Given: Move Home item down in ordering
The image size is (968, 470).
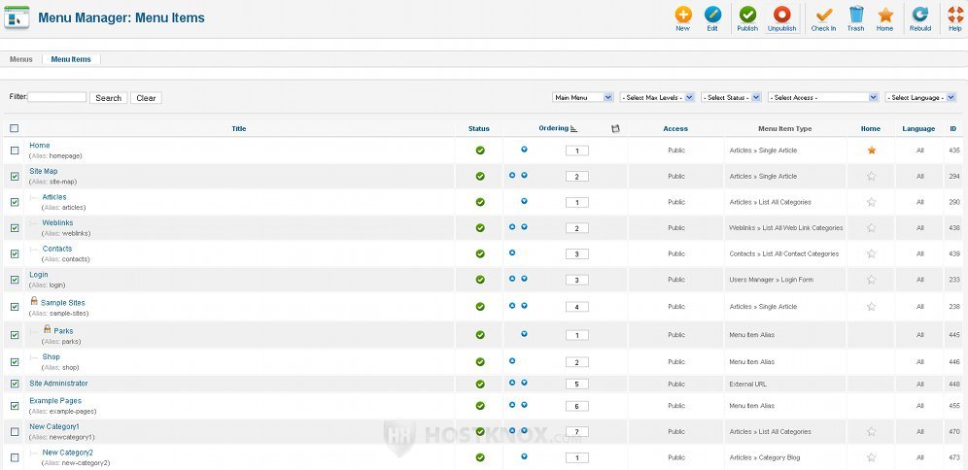Looking at the screenshot, I should pos(524,150).
